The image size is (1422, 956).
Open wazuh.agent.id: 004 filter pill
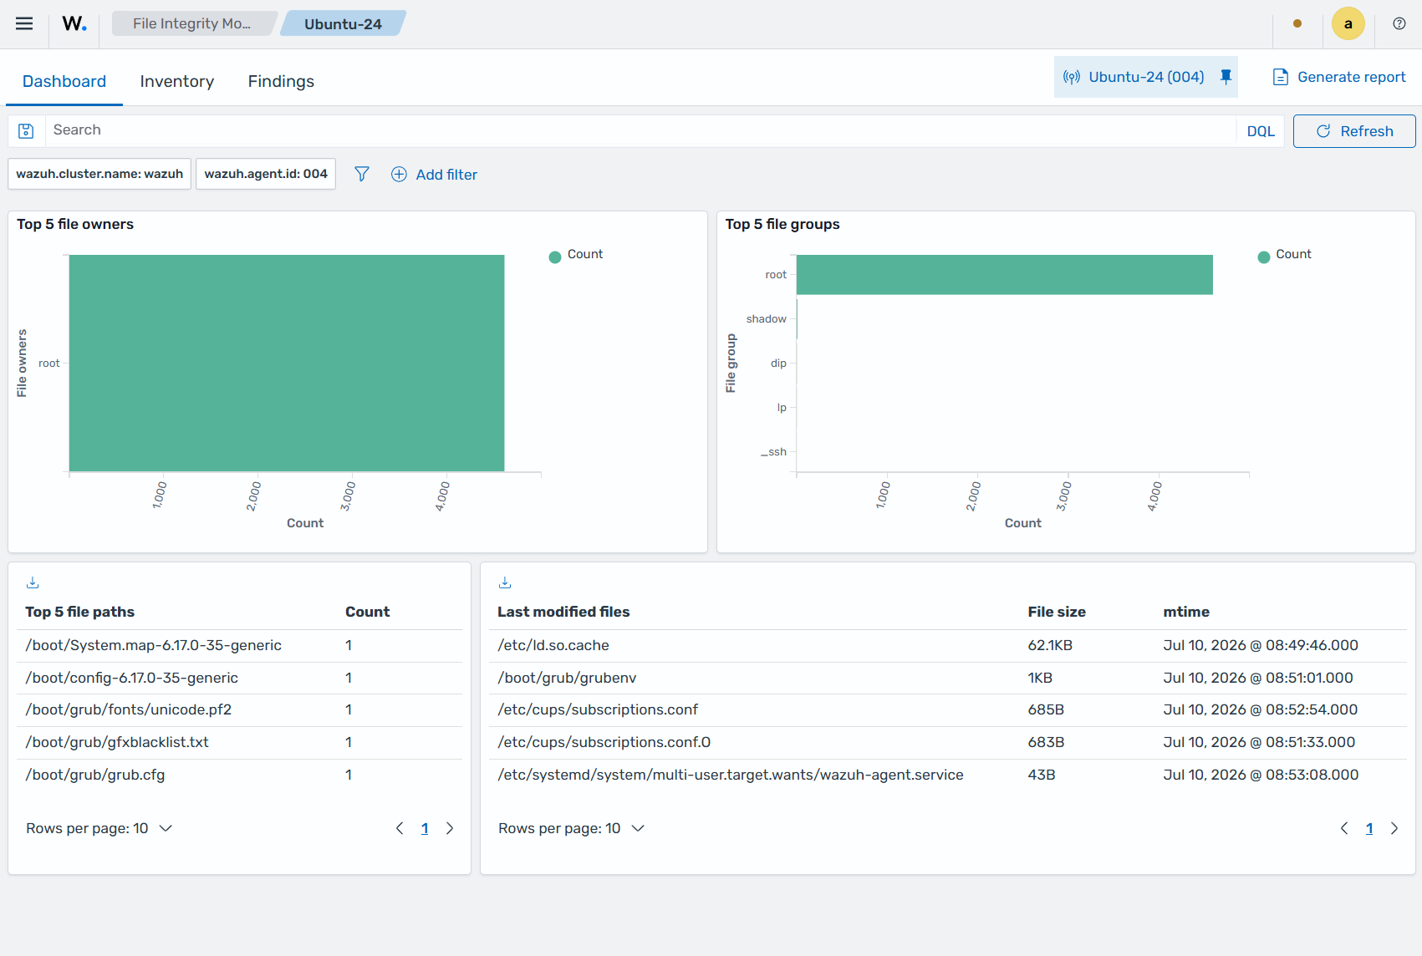266,174
